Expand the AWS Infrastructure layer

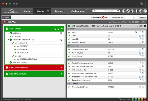pyautogui.click(x=62, y=74)
